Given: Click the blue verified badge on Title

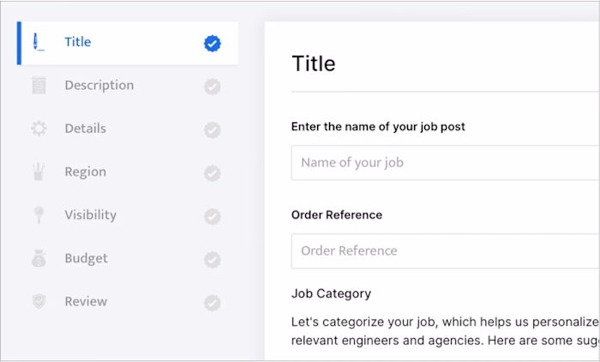Looking at the screenshot, I should pyautogui.click(x=213, y=43).
